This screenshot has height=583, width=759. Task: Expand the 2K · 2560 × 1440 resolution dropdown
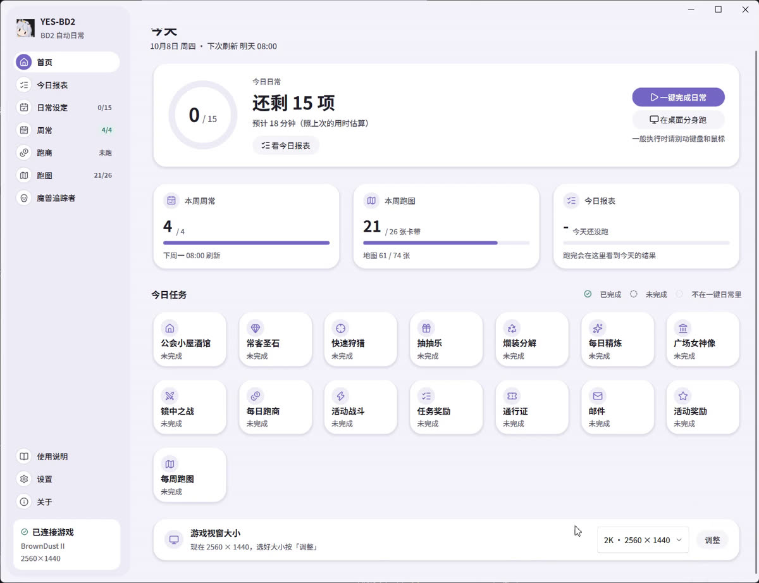[643, 540]
